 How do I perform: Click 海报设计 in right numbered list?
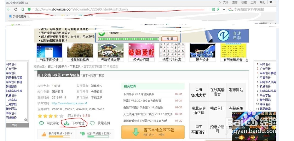click(x=265, y=104)
